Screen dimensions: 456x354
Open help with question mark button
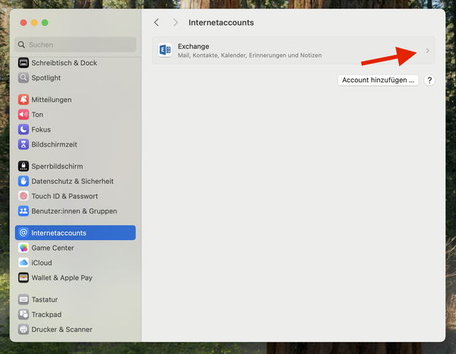(429, 80)
